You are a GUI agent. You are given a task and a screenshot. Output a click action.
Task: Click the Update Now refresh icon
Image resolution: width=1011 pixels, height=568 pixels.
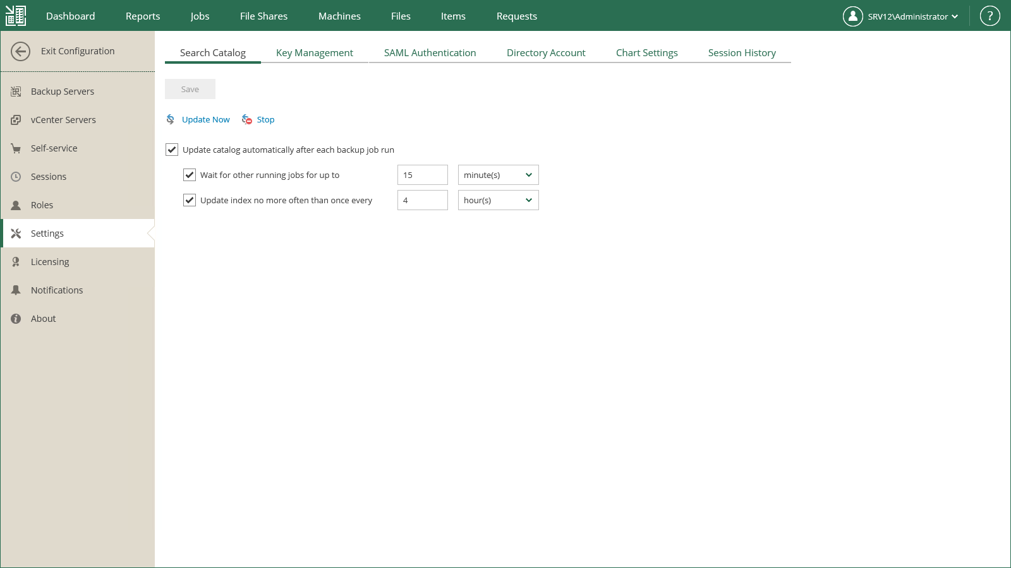point(171,119)
